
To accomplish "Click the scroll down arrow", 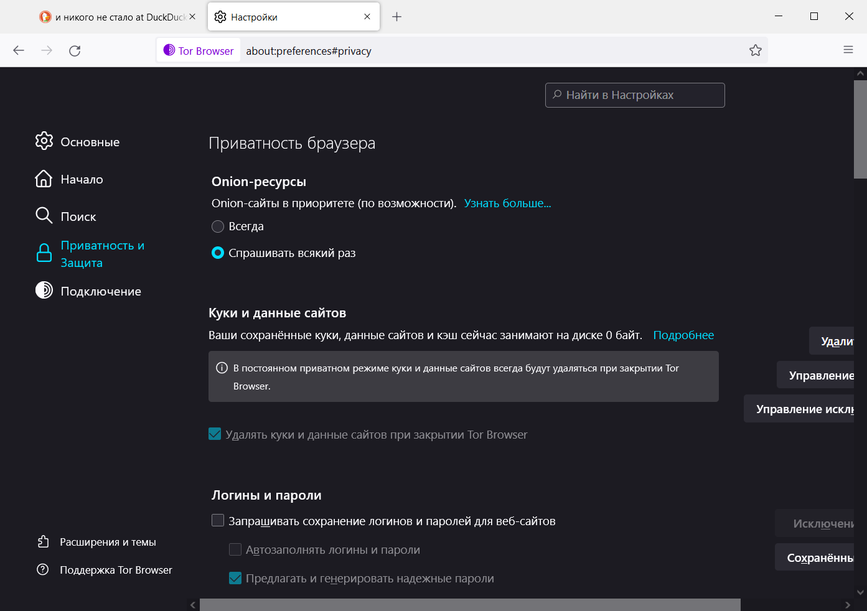I will click(860, 592).
